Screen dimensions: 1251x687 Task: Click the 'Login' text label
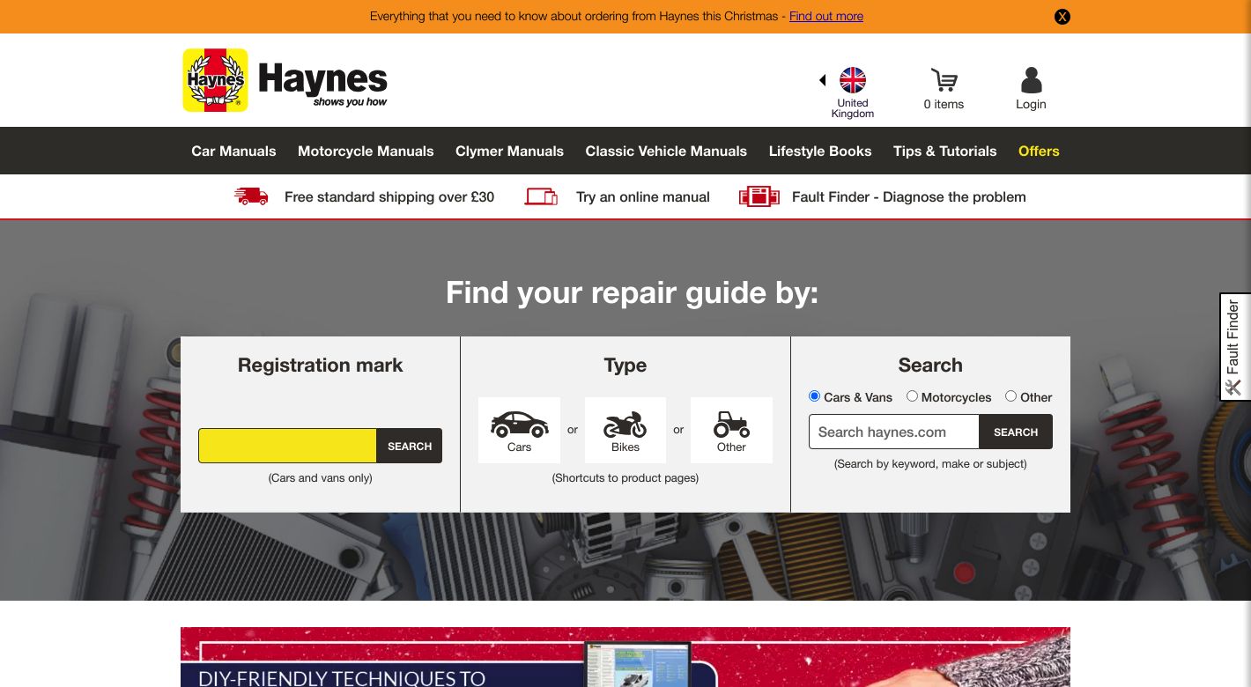pyautogui.click(x=1031, y=104)
